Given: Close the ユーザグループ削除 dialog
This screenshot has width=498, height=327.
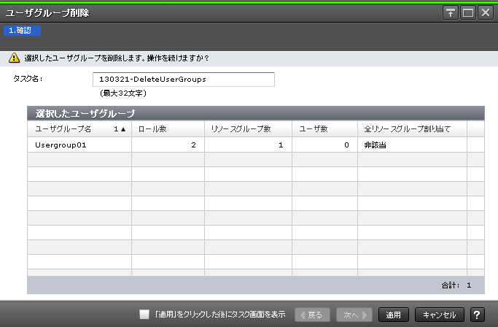Looking at the screenshot, I should (x=486, y=12).
